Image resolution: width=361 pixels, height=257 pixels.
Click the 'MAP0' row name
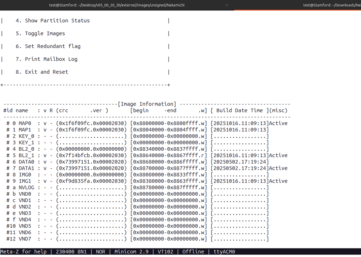click(x=25, y=123)
